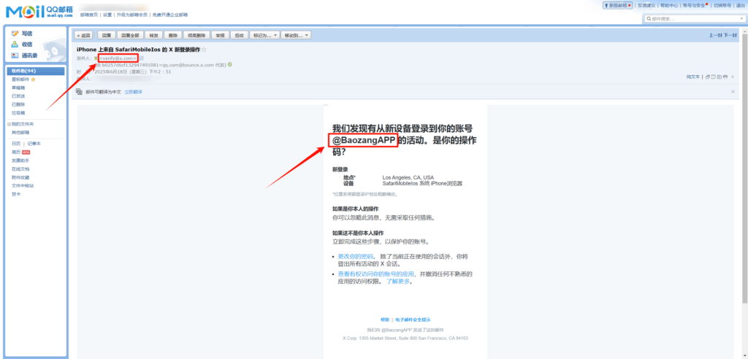Click the 帮助中心 link
This screenshot has width=748, height=359.
669,5
